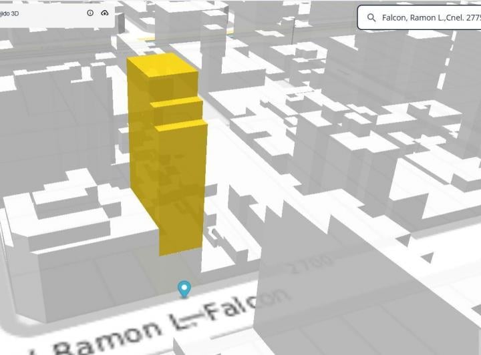Focus the Falcon, Ramon L. address search field
This screenshot has height=355, width=481.
(419, 17)
